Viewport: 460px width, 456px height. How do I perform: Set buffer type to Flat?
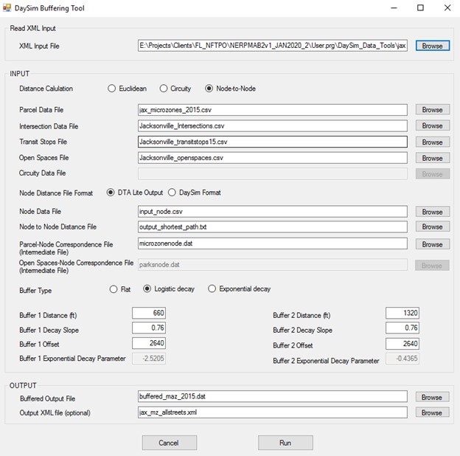[114, 289]
